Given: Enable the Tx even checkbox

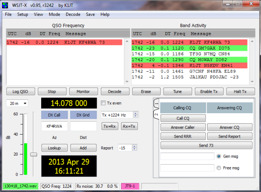Looking at the screenshot, I should click(103, 103).
